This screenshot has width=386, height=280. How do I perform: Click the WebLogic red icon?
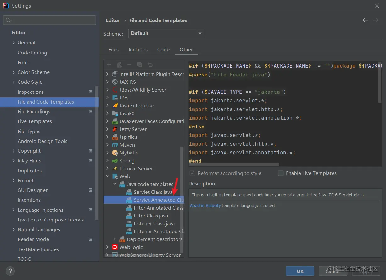pyautogui.click(x=115, y=247)
